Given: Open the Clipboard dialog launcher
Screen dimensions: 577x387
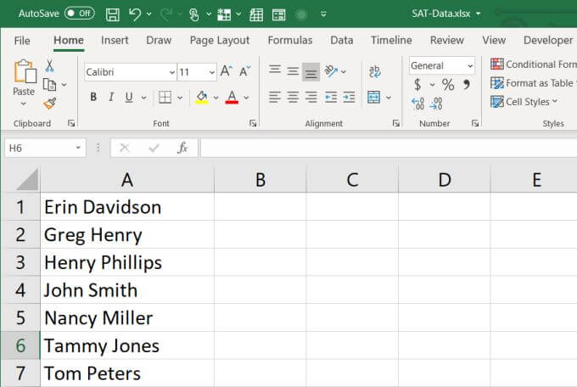Looking at the screenshot, I should [x=71, y=123].
